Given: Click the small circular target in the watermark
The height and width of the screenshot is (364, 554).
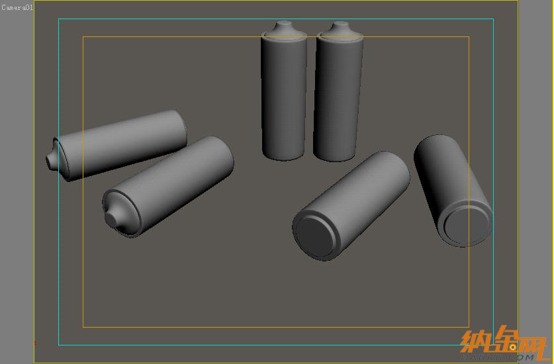Looking at the screenshot, I should point(512,347).
